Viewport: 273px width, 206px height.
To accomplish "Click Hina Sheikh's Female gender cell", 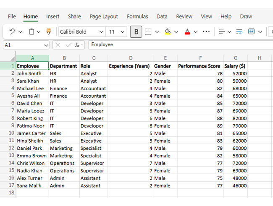I will 165,141.
